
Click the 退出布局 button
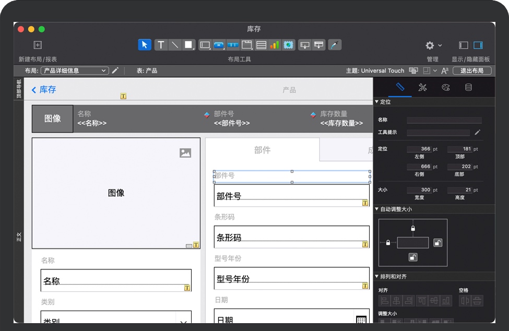pyautogui.click(x=471, y=70)
